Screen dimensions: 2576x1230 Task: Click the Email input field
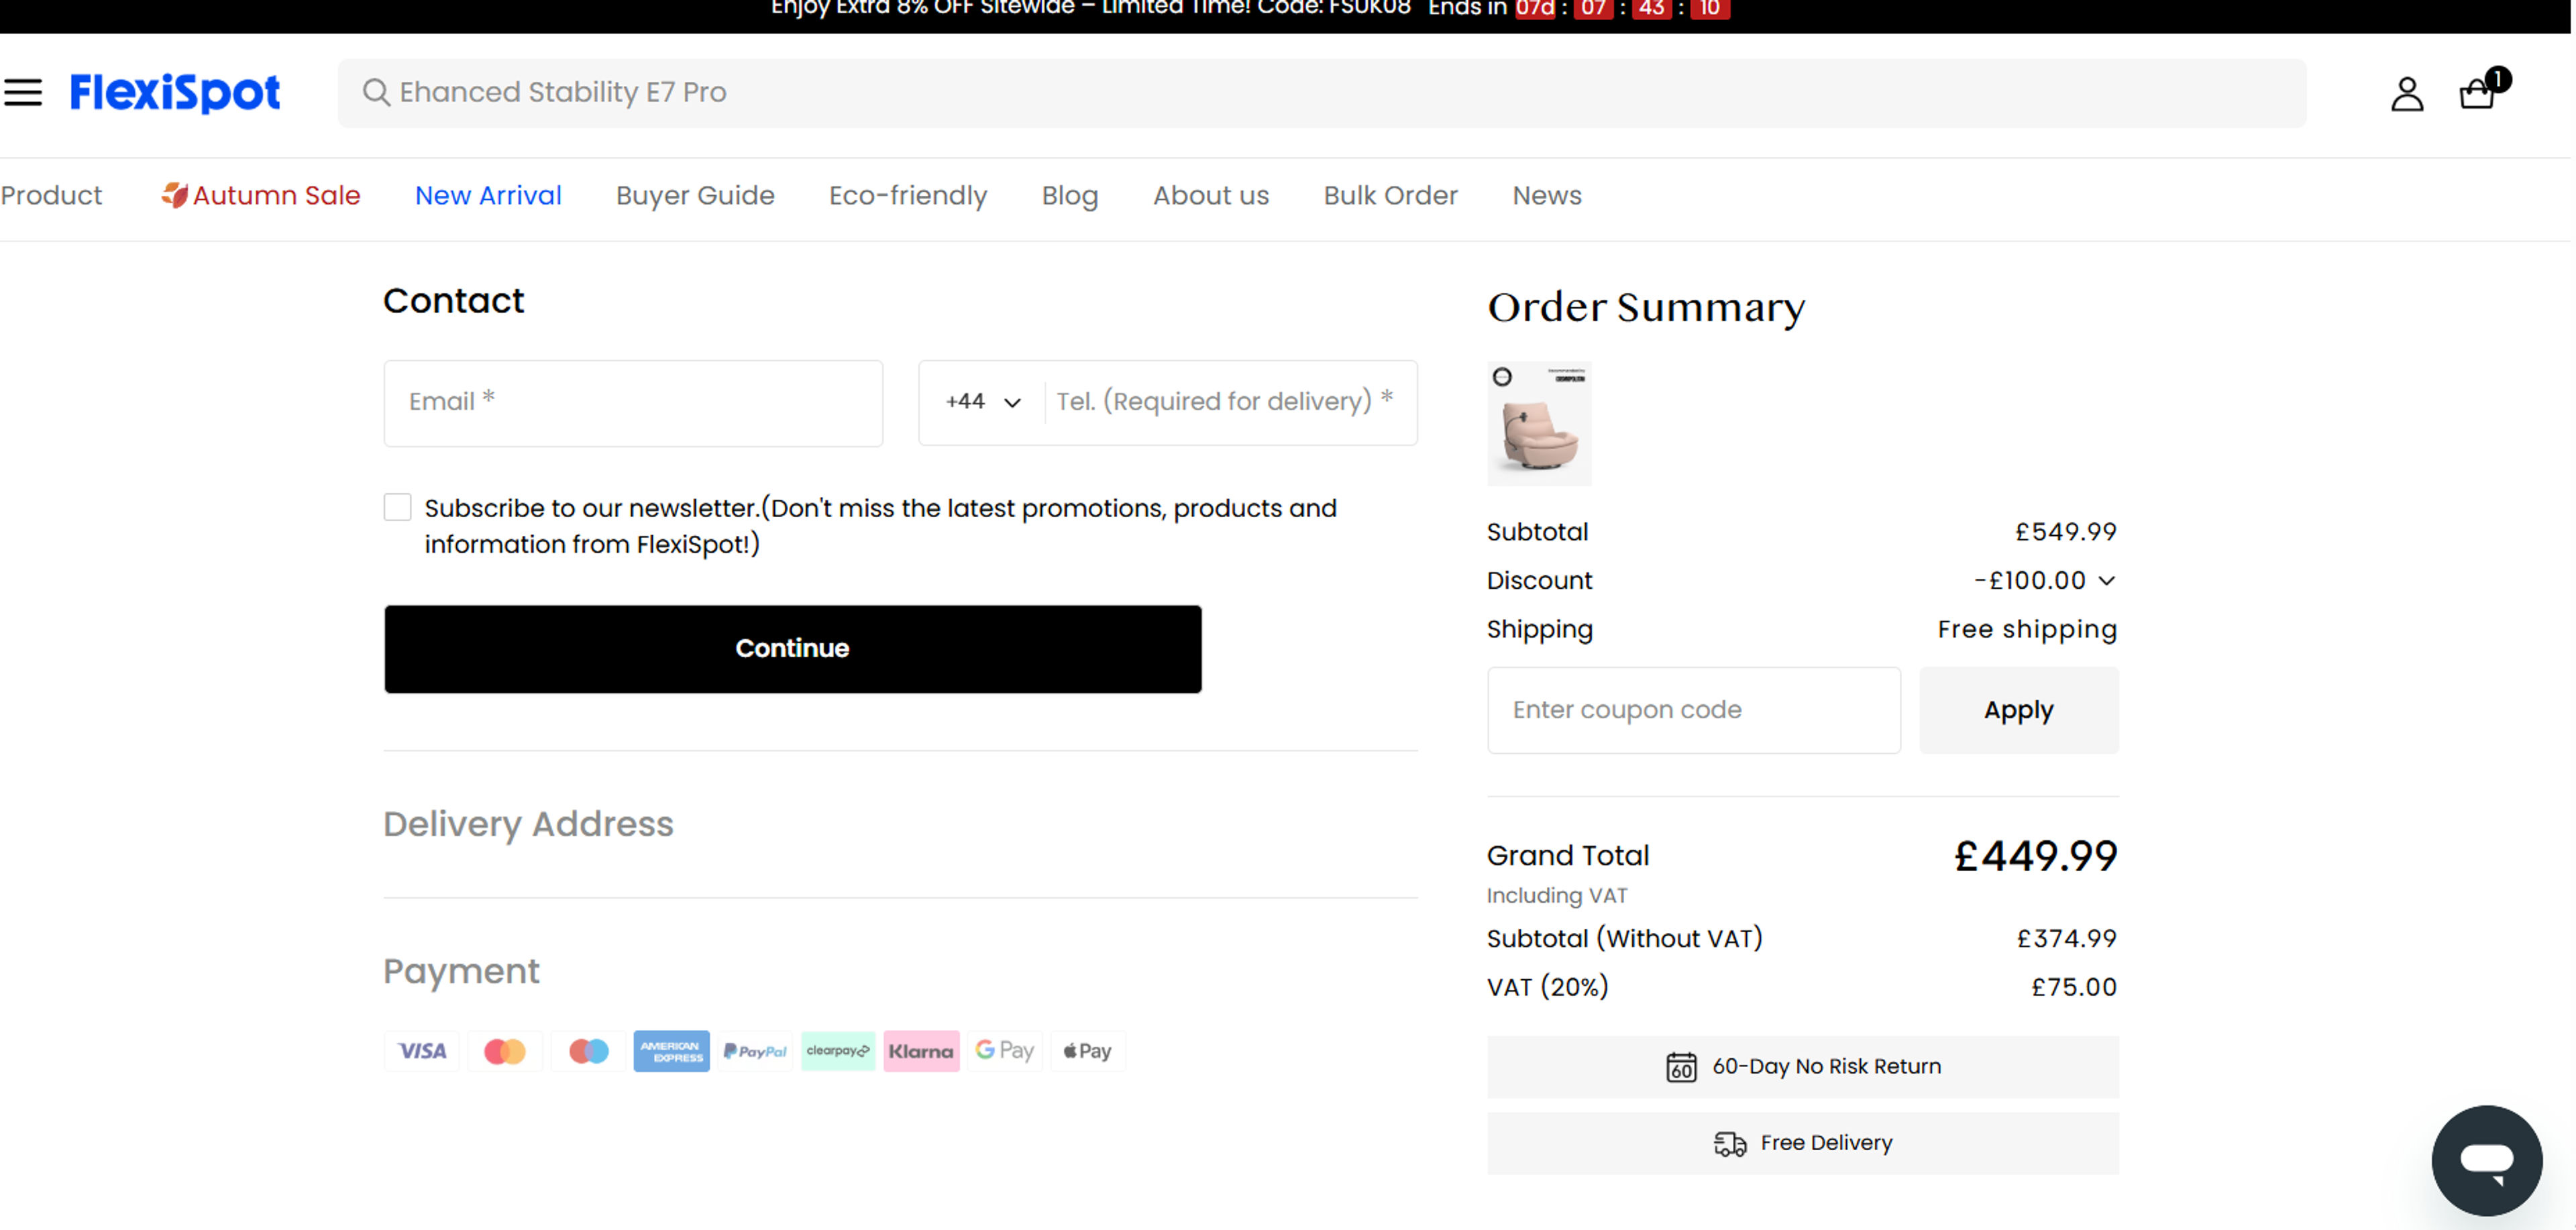[632, 402]
